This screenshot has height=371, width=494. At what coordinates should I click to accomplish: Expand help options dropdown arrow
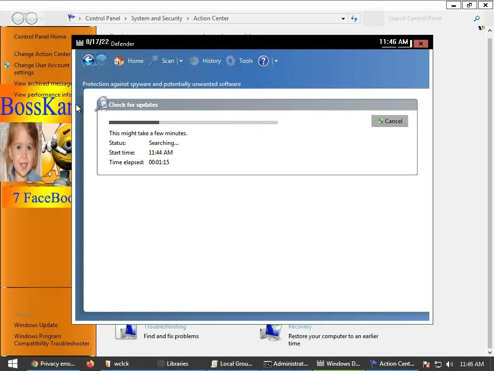point(276,61)
